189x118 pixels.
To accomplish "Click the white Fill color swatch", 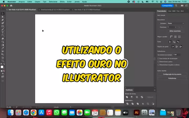I will [2, 67].
